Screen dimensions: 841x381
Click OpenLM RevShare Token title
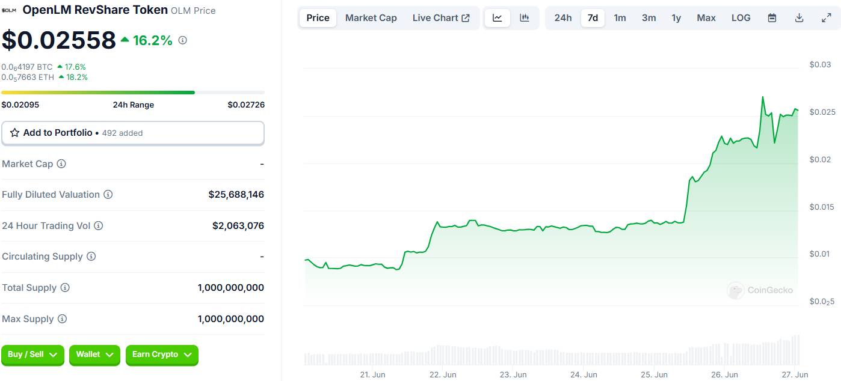[96, 10]
